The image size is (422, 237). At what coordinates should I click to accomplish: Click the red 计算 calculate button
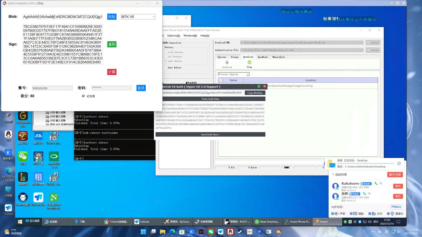pyautogui.click(x=112, y=72)
